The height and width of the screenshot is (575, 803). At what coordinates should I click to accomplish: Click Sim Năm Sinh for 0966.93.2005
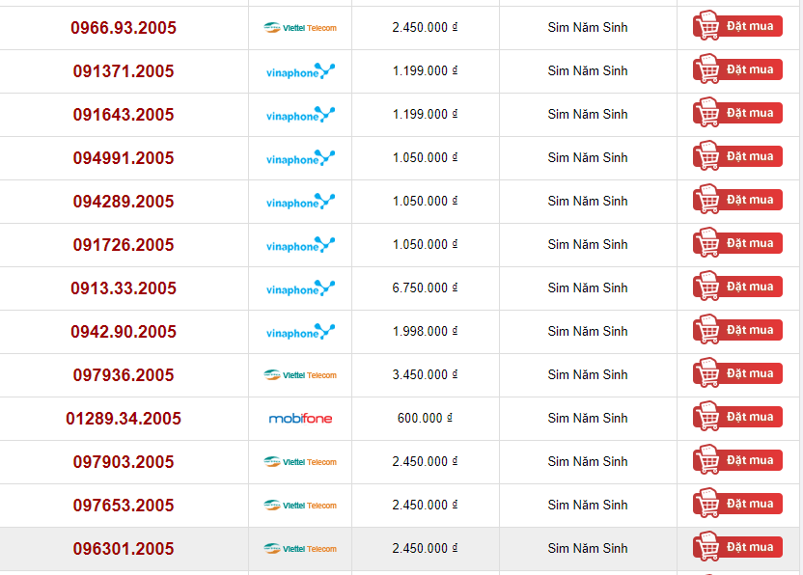(x=588, y=27)
